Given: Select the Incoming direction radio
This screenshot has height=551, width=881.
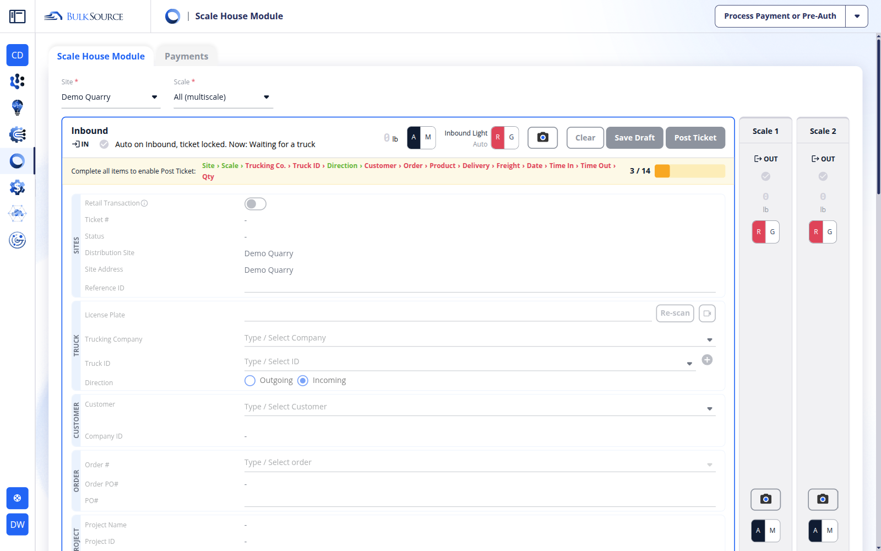Looking at the screenshot, I should tap(303, 381).
